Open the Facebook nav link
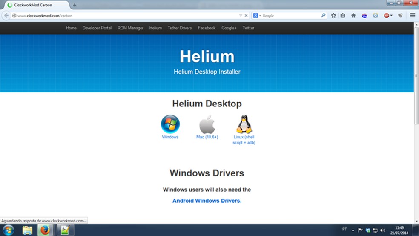 [x=207, y=28]
